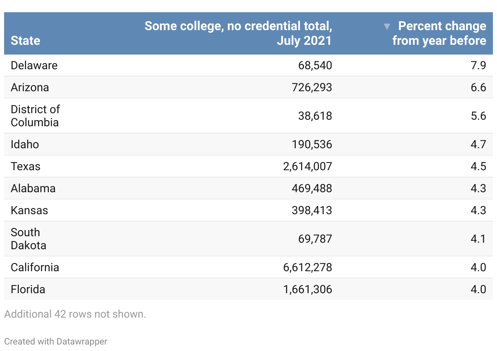Click the South Dakota state cell
This screenshot has width=497, height=351.
click(29, 239)
